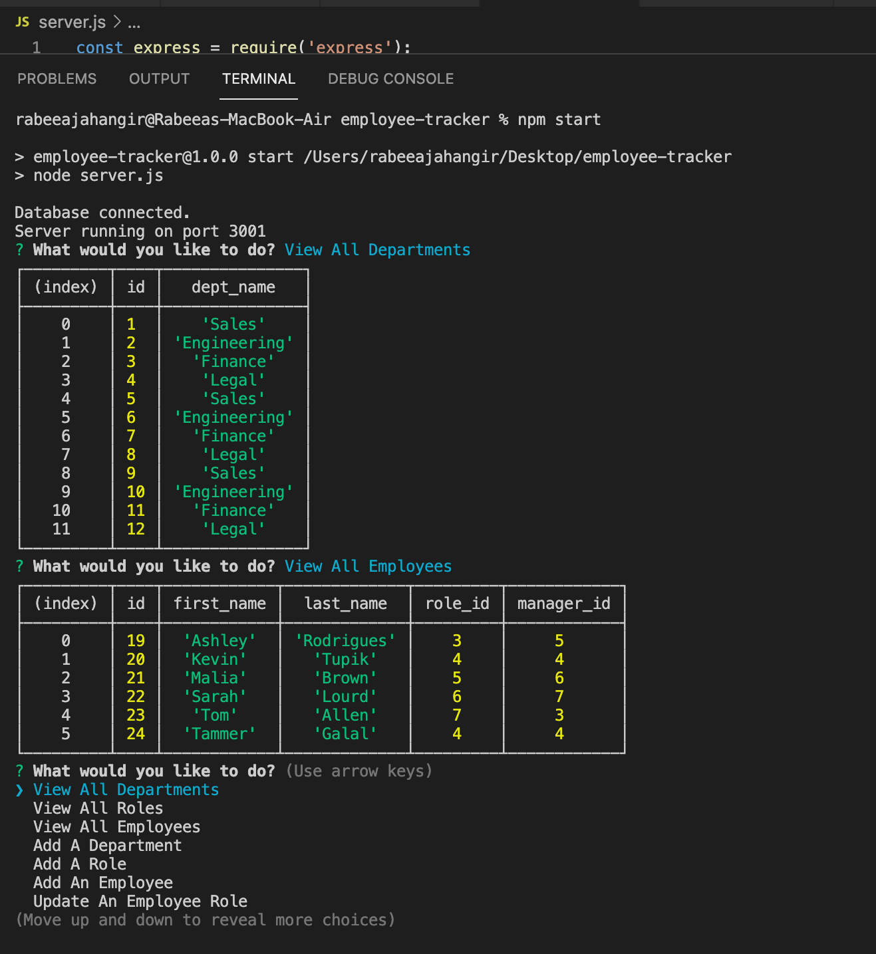Choose Add A Role from choices
876x954 pixels.
coord(79,864)
